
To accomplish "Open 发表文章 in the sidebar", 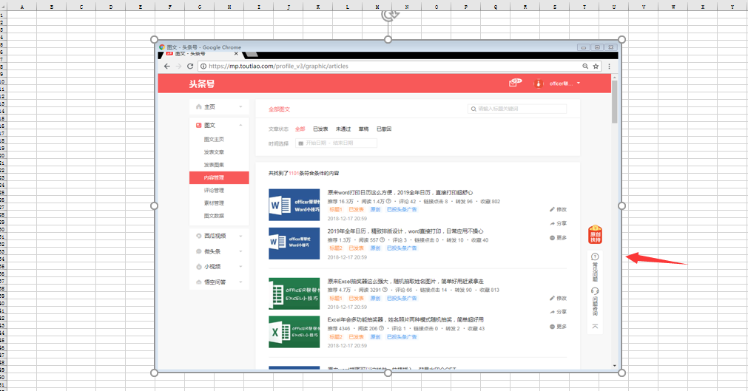I will [x=214, y=152].
